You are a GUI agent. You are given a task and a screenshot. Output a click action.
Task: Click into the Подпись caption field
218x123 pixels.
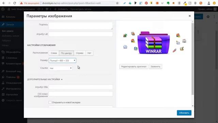(x=81, y=26)
